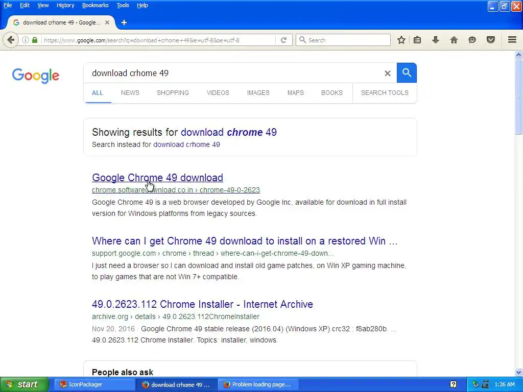Screen dimensions: 523x392
Task: Open the Bookmarks menu
Action: coord(96,5)
